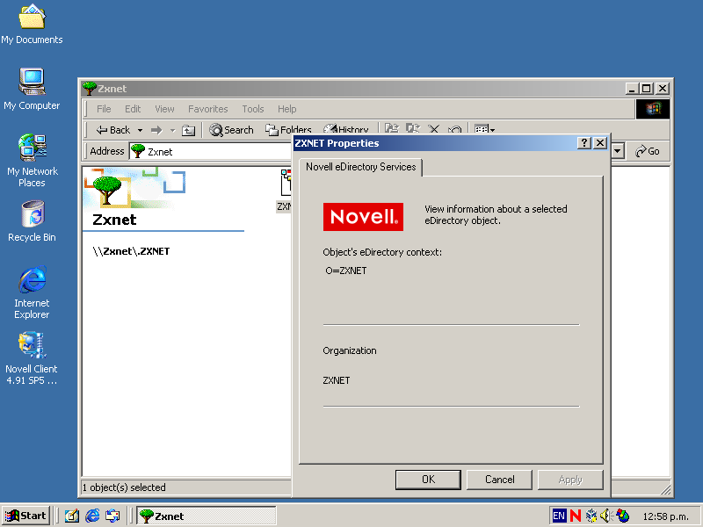703x527 pixels.
Task: Click the Delete toolbar icon
Action: [x=433, y=129]
